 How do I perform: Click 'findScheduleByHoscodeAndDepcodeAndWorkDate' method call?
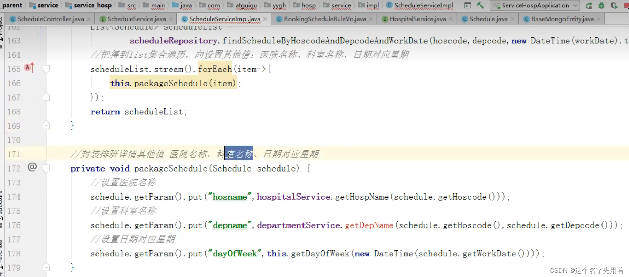tap(325, 41)
